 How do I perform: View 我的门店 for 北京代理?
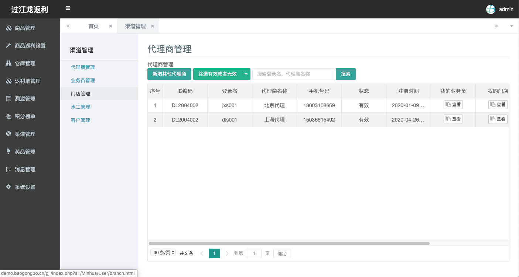[x=498, y=105]
